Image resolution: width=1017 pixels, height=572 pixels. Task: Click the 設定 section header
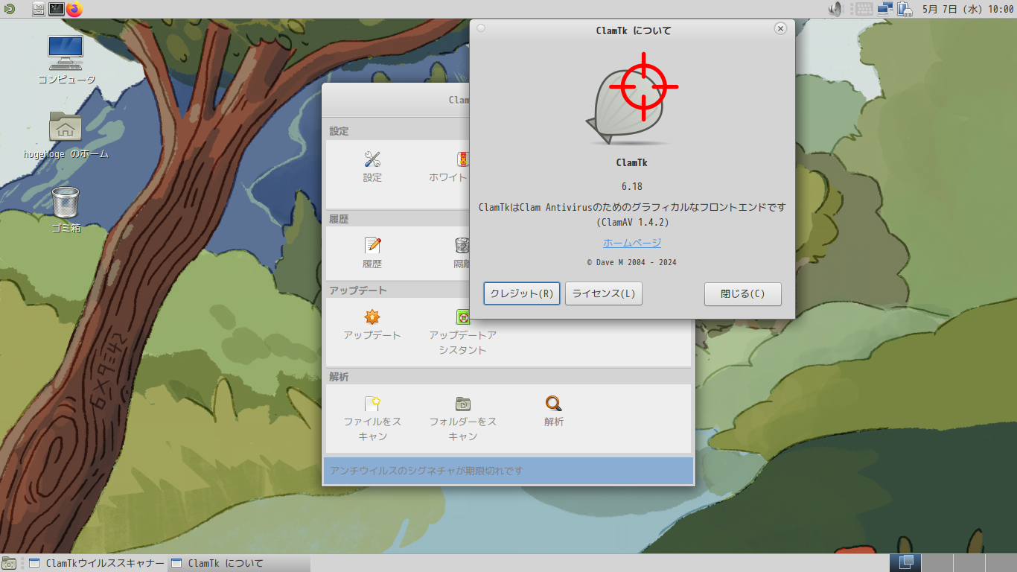click(339, 131)
